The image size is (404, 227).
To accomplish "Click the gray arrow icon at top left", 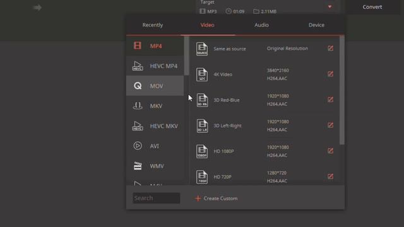I will point(37,8).
